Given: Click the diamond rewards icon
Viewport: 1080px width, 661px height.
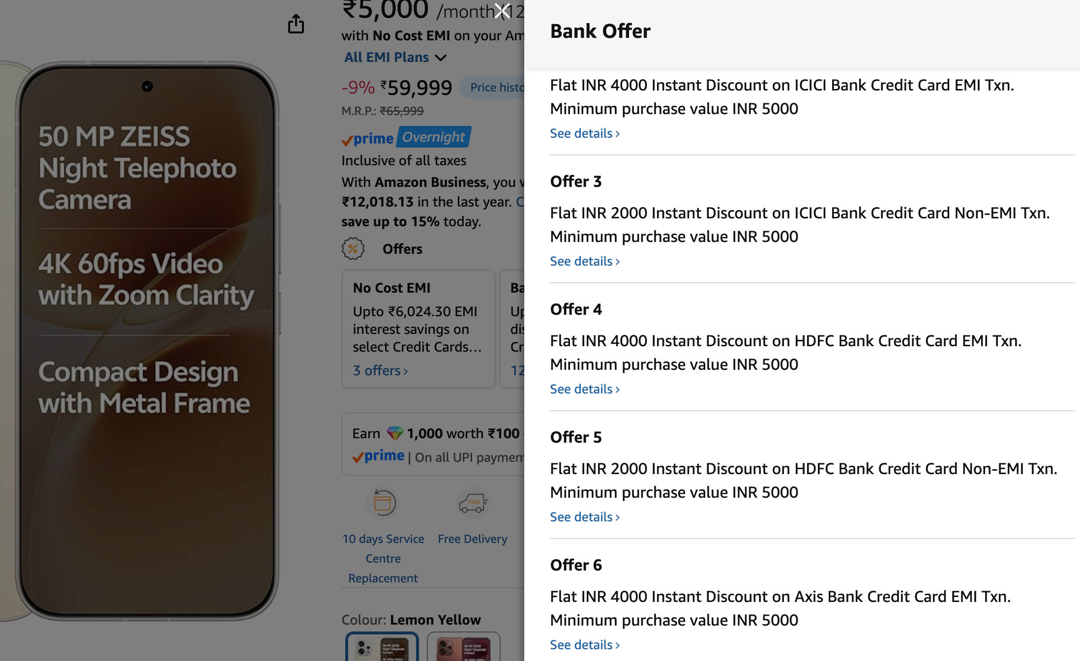Looking at the screenshot, I should point(394,433).
